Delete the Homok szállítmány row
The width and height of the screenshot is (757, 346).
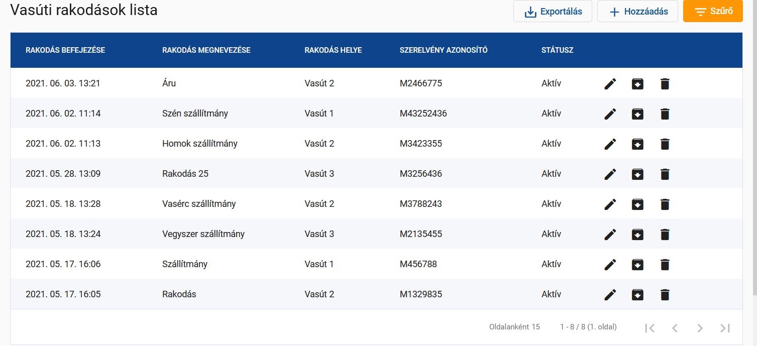[665, 144]
